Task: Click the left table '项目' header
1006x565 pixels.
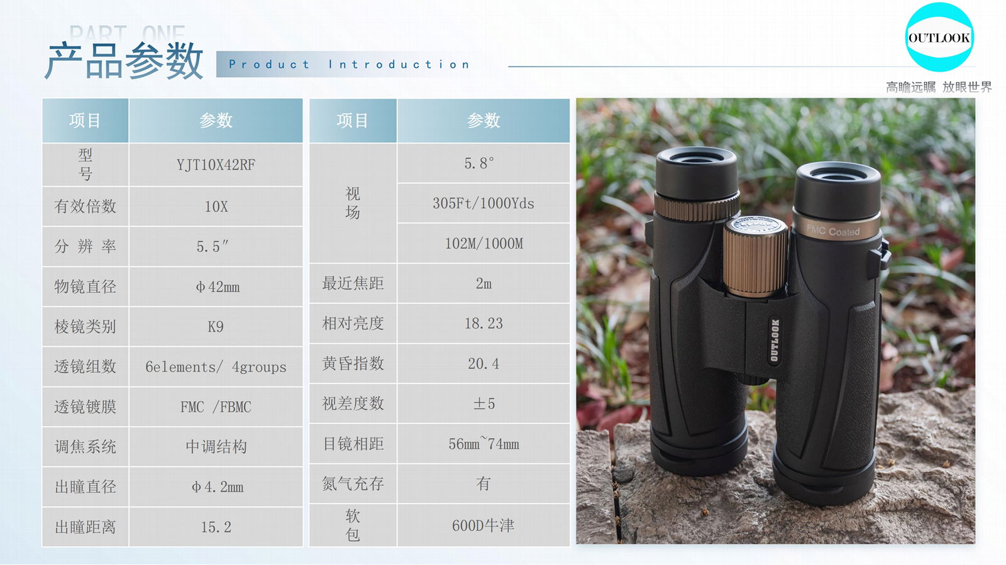Action: pos(86,120)
